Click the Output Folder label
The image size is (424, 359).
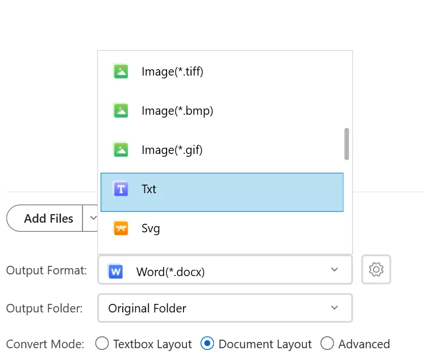pyautogui.click(x=44, y=308)
